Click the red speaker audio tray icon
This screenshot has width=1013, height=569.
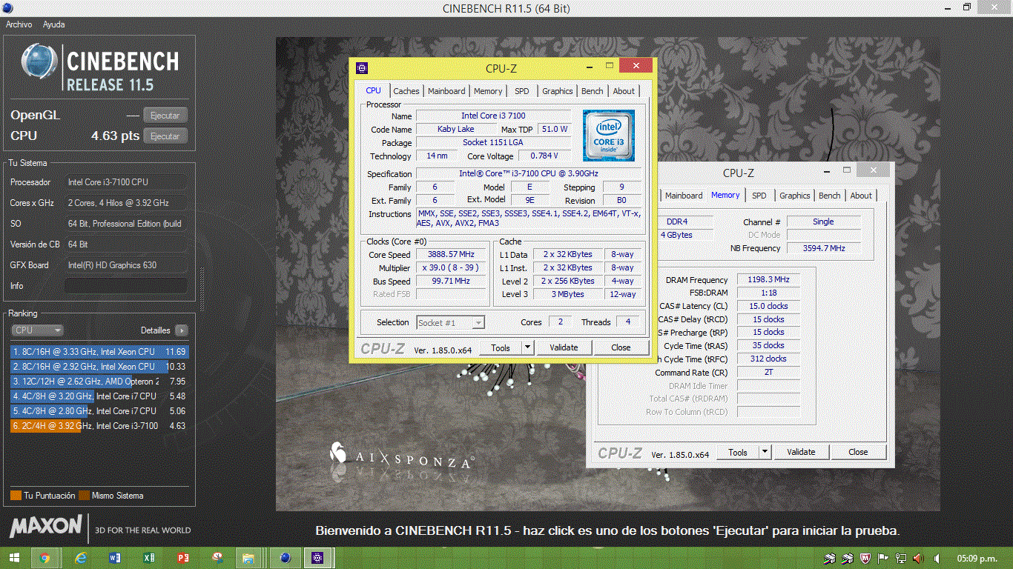(918, 558)
